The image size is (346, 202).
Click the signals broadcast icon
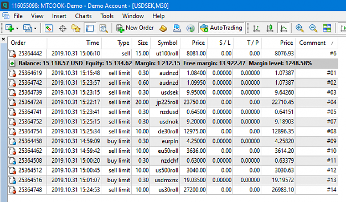pos(190,28)
